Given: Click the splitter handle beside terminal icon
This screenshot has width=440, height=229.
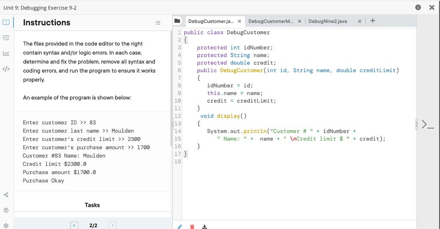Looking at the screenshot, I should (417, 124).
